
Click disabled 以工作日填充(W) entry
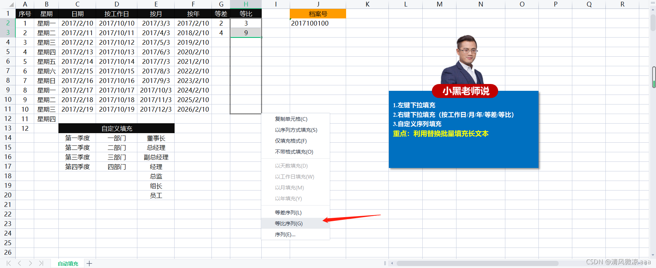click(296, 177)
